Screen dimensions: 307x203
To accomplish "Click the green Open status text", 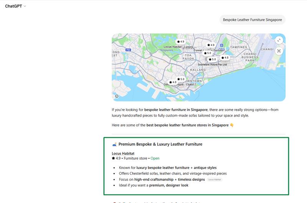I will pyautogui.click(x=155, y=158).
